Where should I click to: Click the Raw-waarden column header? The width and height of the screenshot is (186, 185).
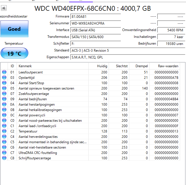tap(165, 66)
